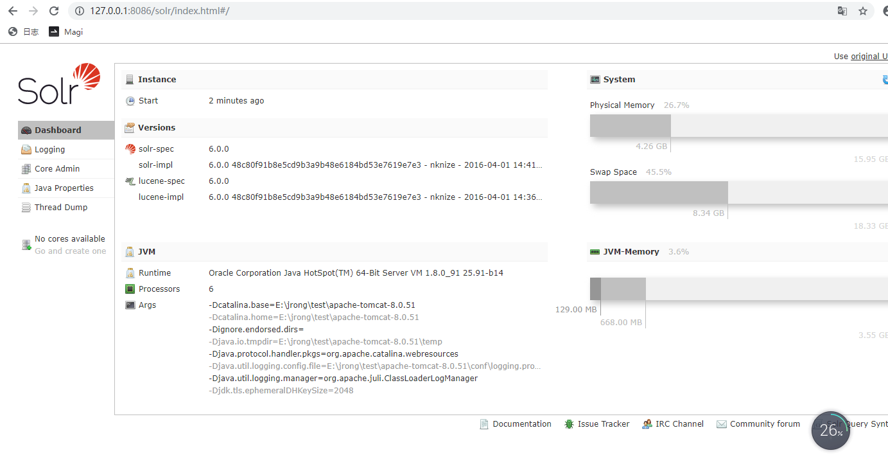Click the Runtime row icon
Image resolution: width=888 pixels, height=455 pixels.
(x=130, y=273)
